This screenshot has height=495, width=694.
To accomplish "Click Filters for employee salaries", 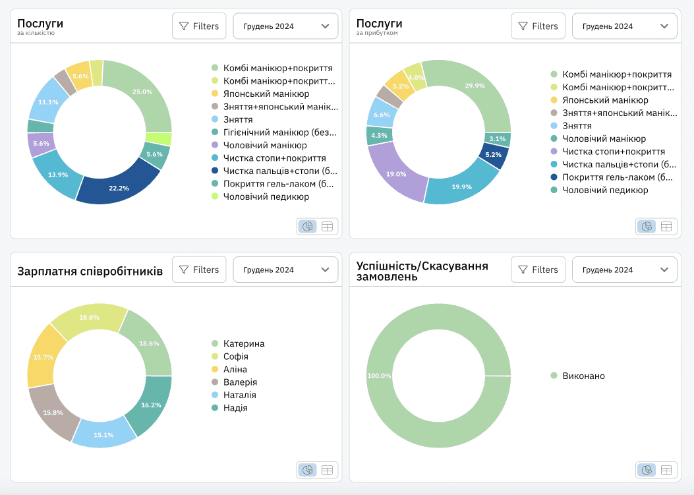I will pyautogui.click(x=199, y=270).
